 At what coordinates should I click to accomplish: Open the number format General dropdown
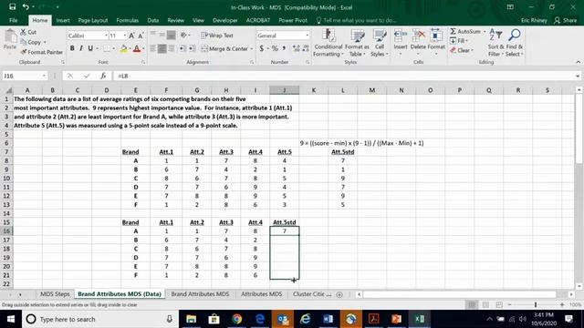tap(308, 36)
